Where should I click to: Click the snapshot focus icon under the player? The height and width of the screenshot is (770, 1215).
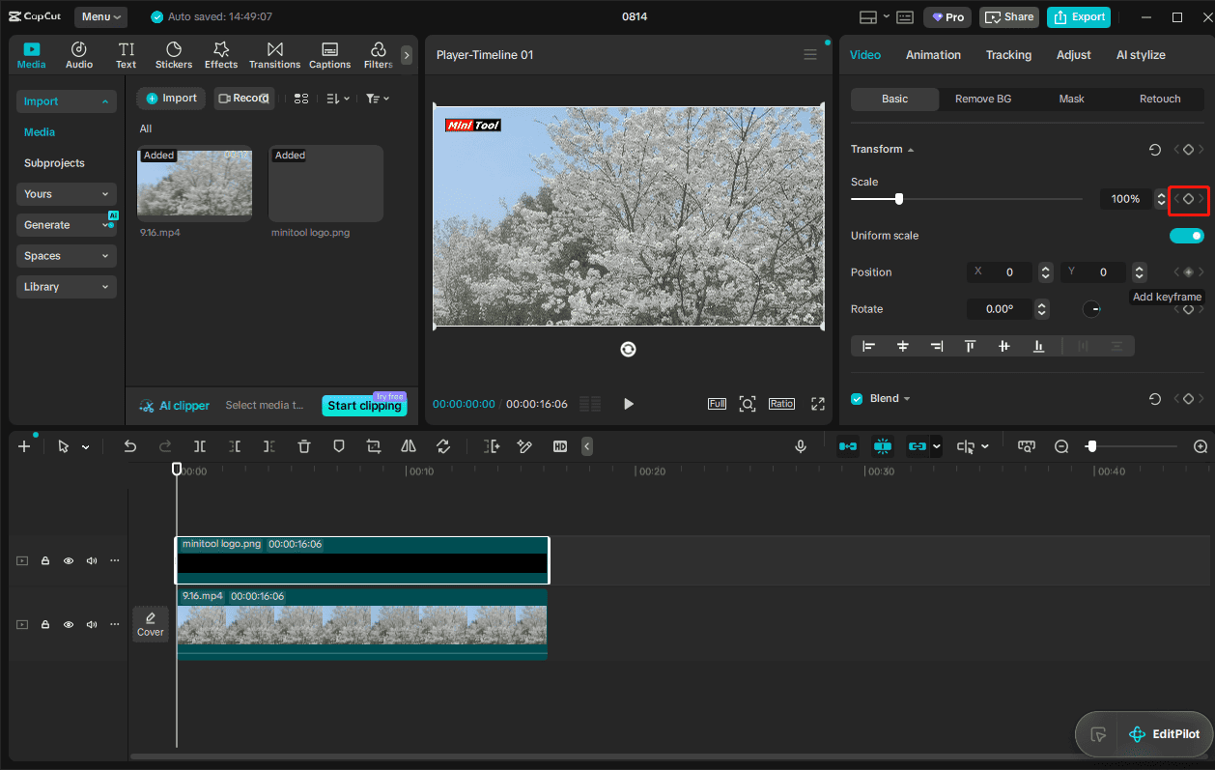coord(747,404)
